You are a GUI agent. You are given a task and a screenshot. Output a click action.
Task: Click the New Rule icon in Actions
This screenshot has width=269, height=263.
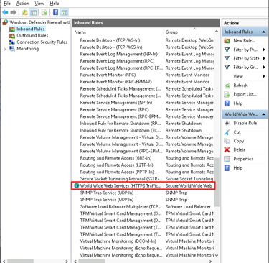(x=227, y=41)
